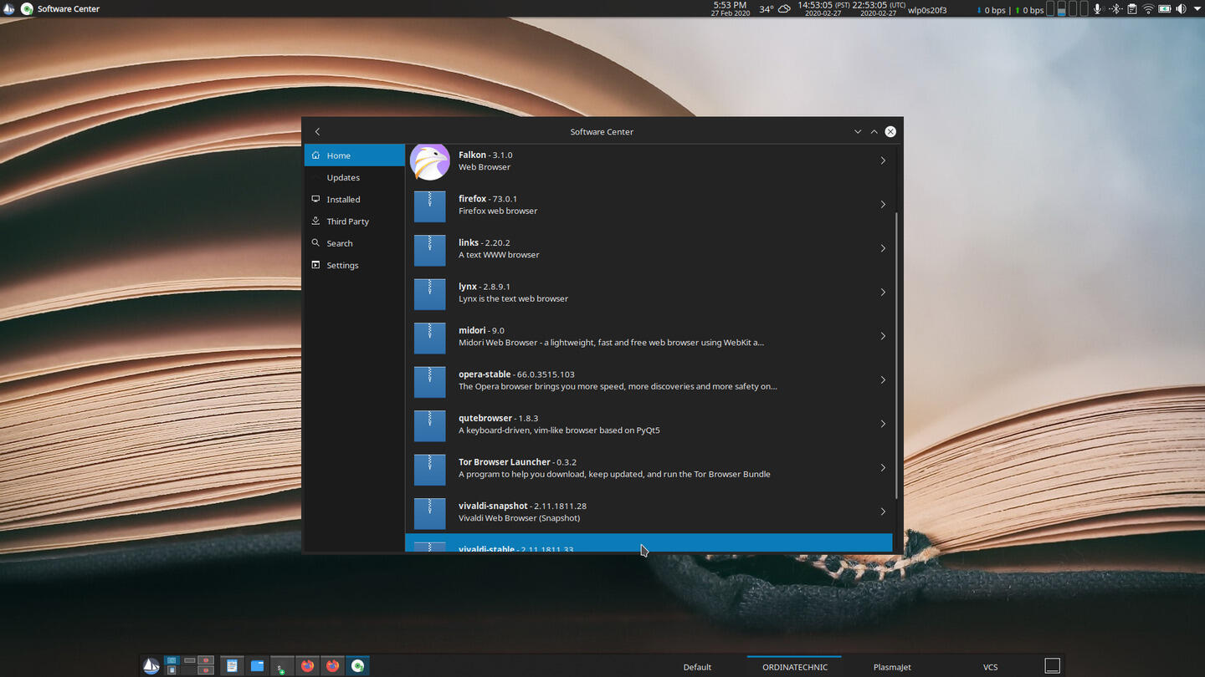This screenshot has height=677, width=1205.
Task: Click the virtual desktop pager in the taskbar
Action: (189, 666)
